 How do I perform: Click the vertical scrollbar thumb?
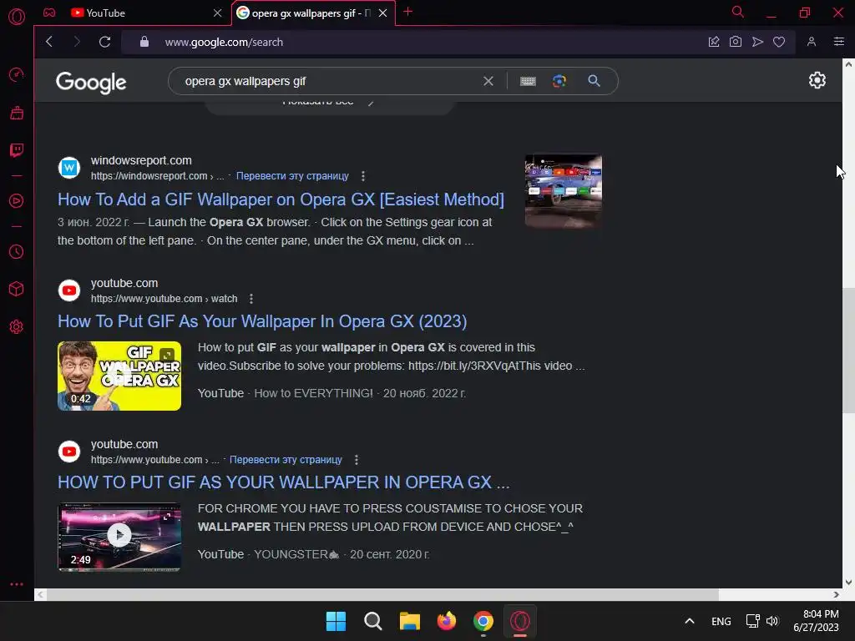(x=848, y=351)
